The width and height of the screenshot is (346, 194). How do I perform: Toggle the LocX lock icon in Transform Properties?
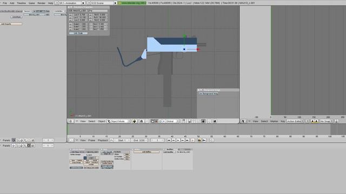[x=71, y=15]
